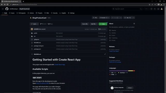
Task: Click the GitHub search input field
Action: [127, 9]
